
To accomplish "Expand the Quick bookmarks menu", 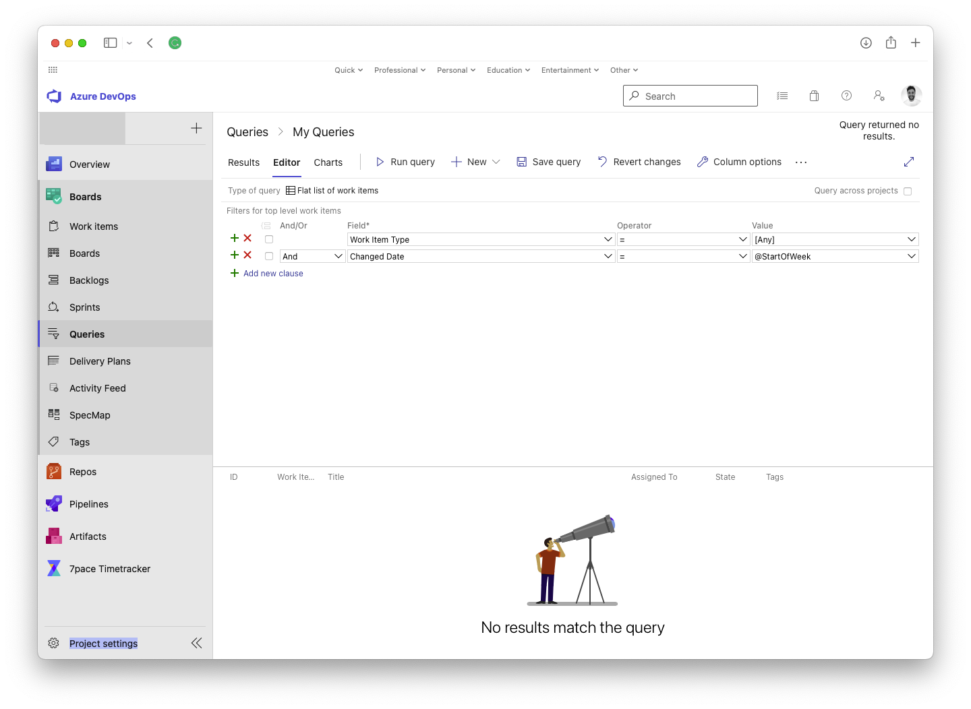I will 349,70.
